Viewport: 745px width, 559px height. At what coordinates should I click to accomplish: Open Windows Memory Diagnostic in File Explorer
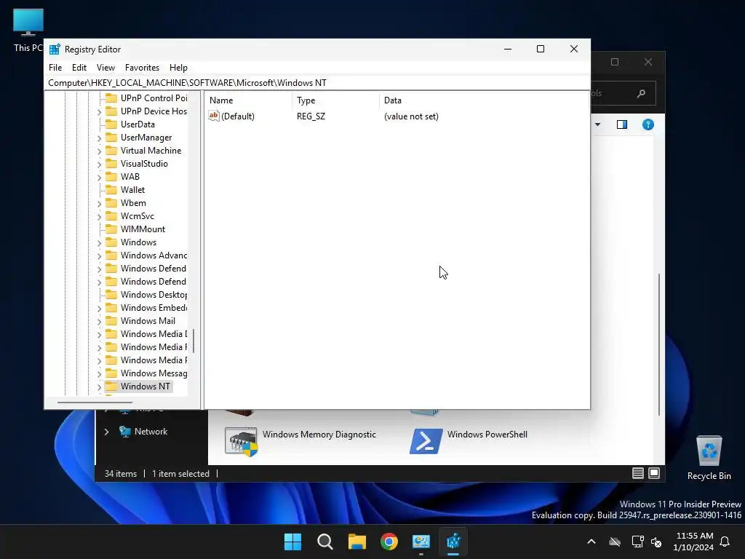[300, 440]
